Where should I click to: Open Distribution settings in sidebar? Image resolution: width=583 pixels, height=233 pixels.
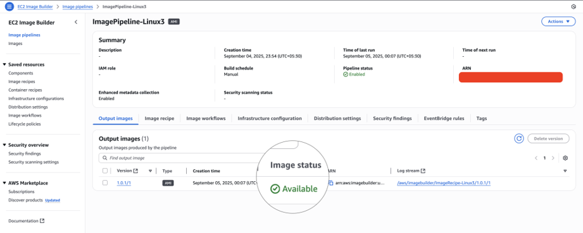pos(28,107)
